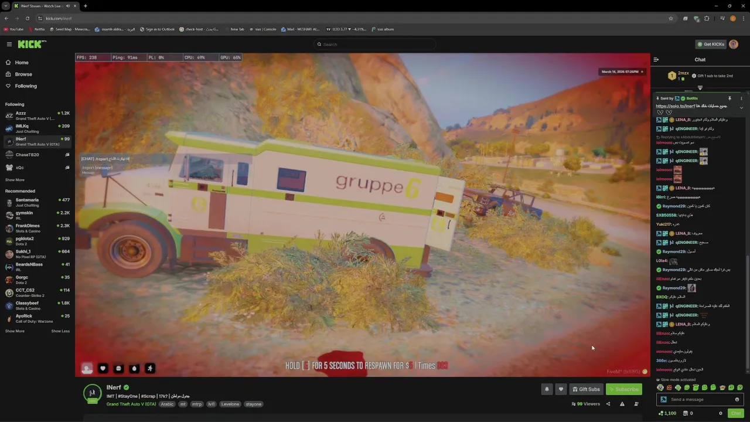
Task: Click the chat identity badge icon
Action: tap(663, 400)
